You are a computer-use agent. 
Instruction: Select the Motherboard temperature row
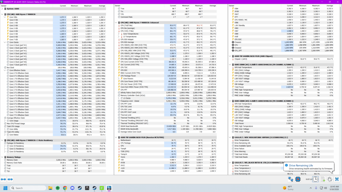pyautogui.click(x=166, y=140)
